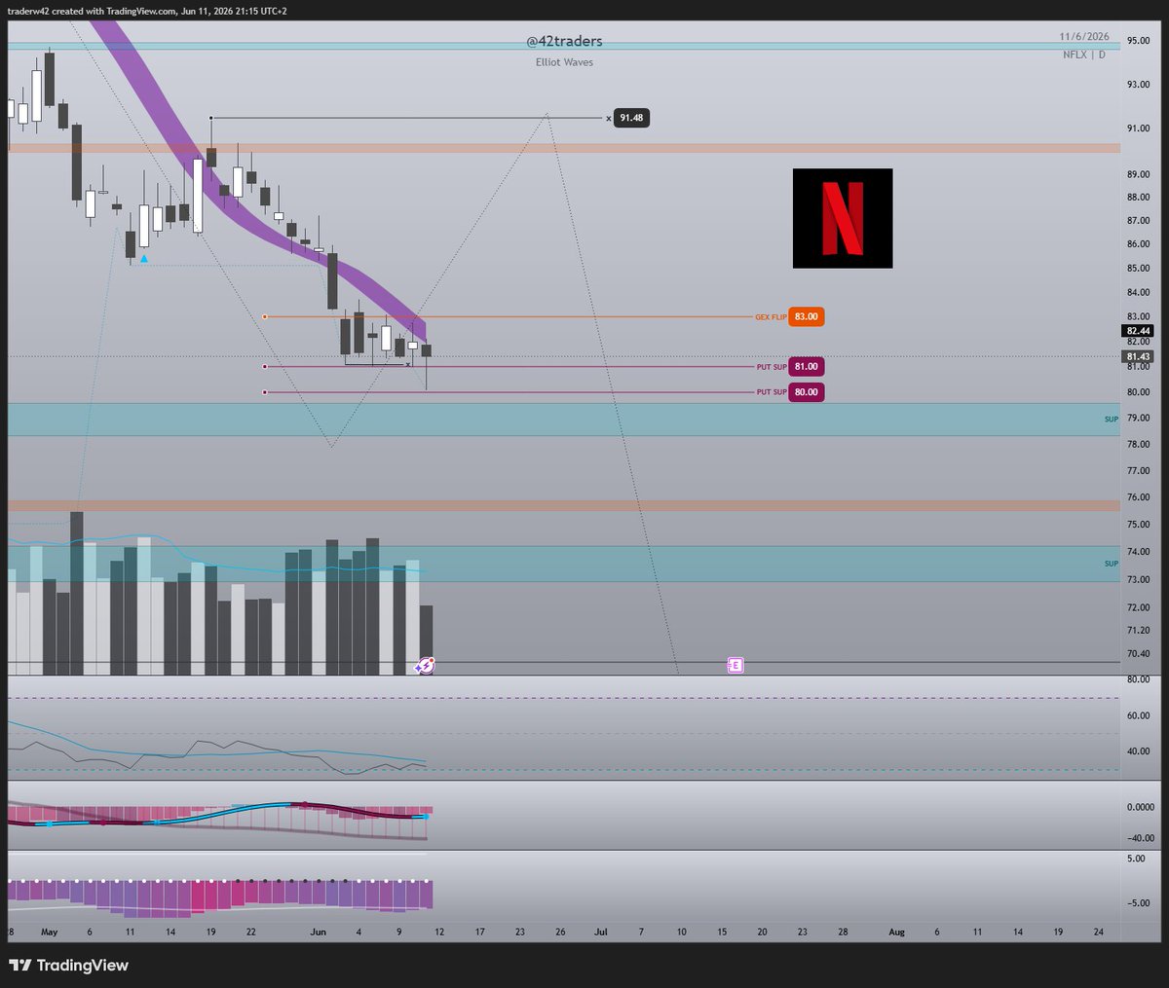1169x988 pixels.
Task: Select the 82.44 price axis tag
Action: pyautogui.click(x=1138, y=331)
